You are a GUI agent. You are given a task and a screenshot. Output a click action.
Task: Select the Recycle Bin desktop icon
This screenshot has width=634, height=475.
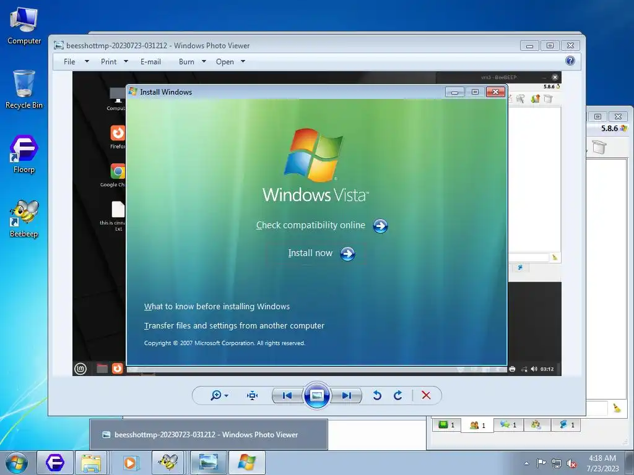click(24, 90)
